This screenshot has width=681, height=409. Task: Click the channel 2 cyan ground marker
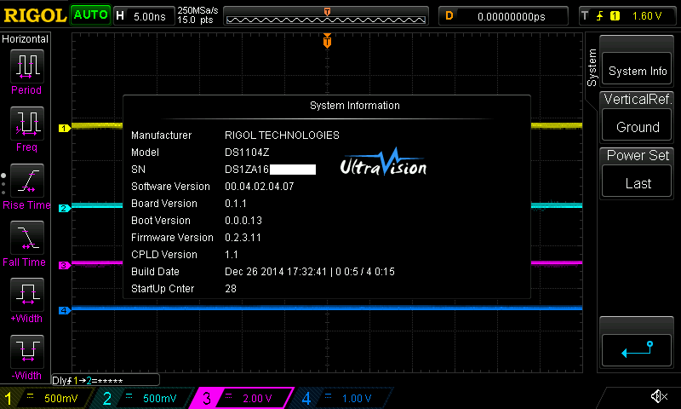coord(65,208)
